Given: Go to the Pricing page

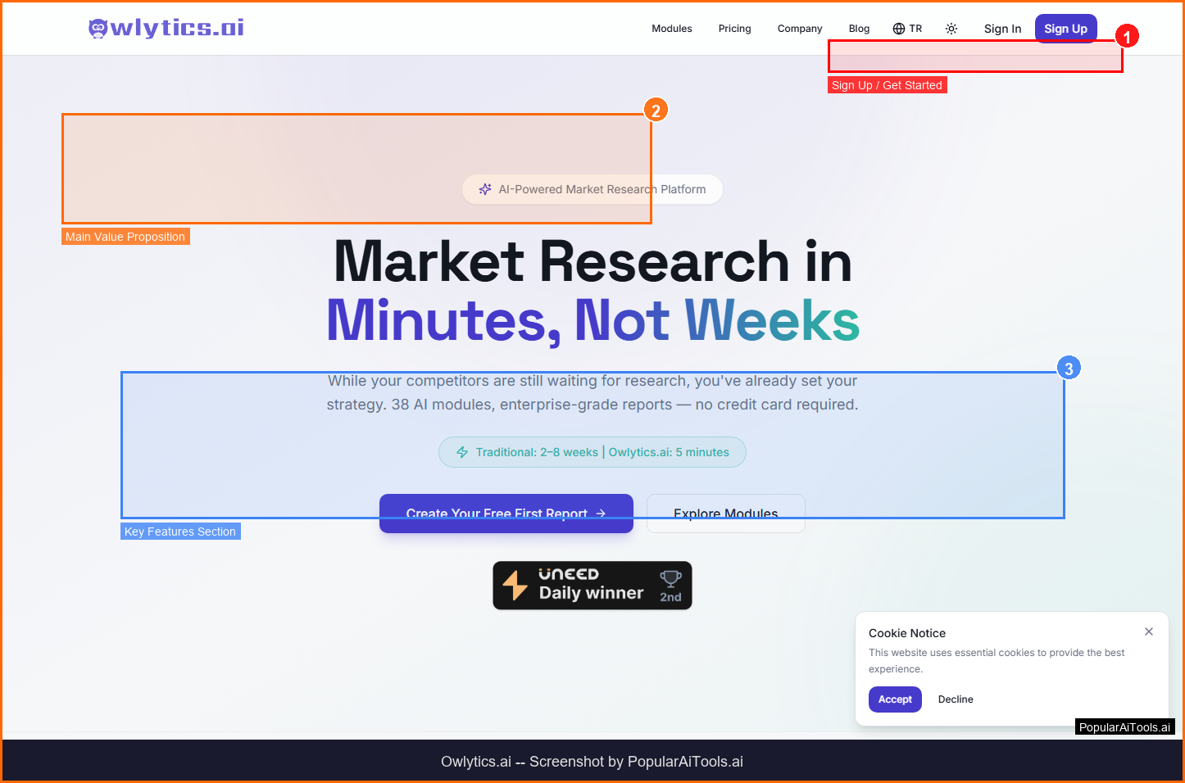Looking at the screenshot, I should click(x=734, y=29).
